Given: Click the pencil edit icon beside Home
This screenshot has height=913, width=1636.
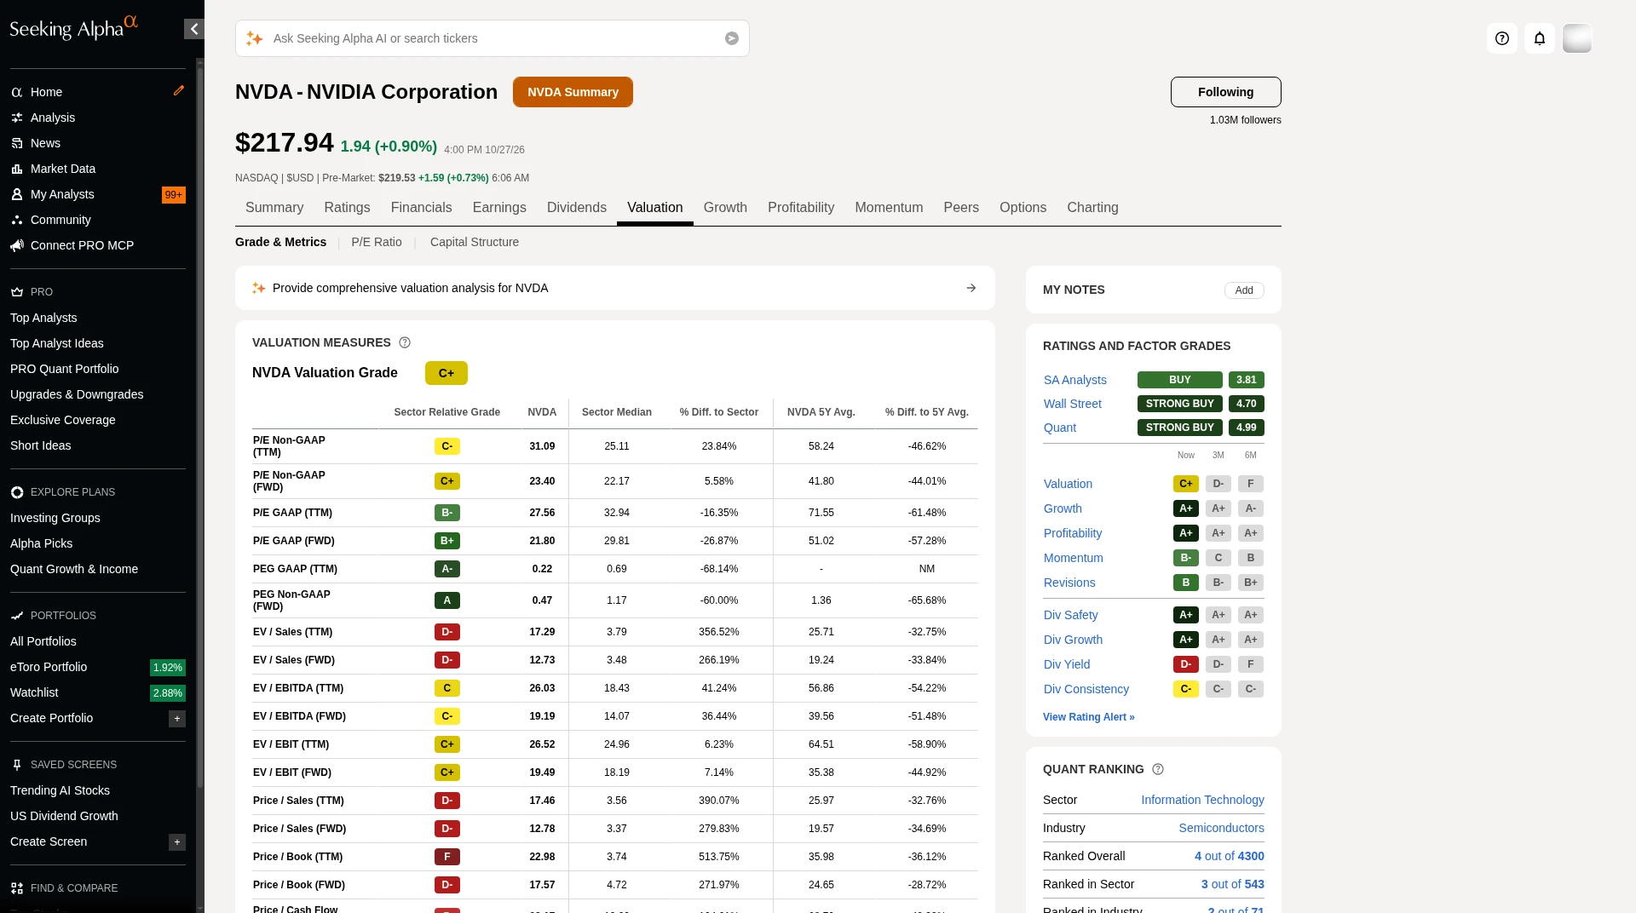Looking at the screenshot, I should [179, 90].
